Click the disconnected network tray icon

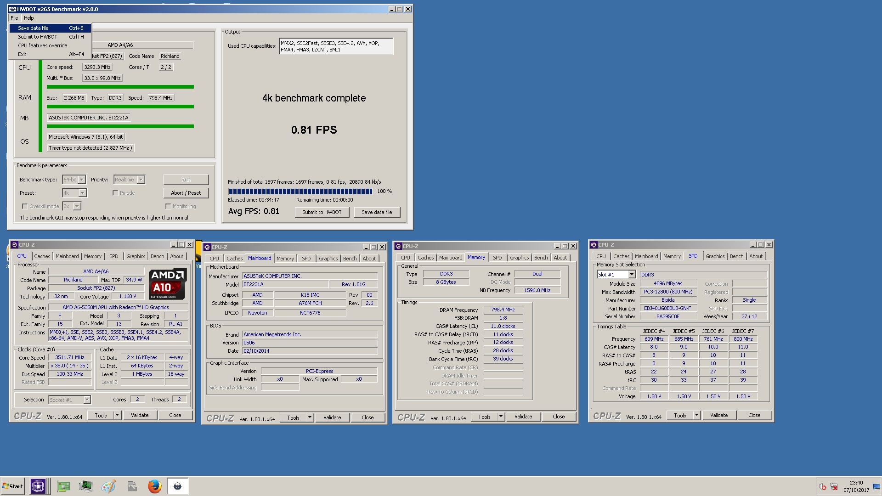[834, 486]
